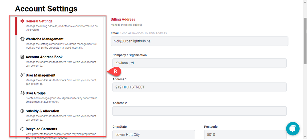Click the Postcode input field
Image resolution: width=307 pixels, height=139 pixels.
pyautogui.click(x=245, y=134)
